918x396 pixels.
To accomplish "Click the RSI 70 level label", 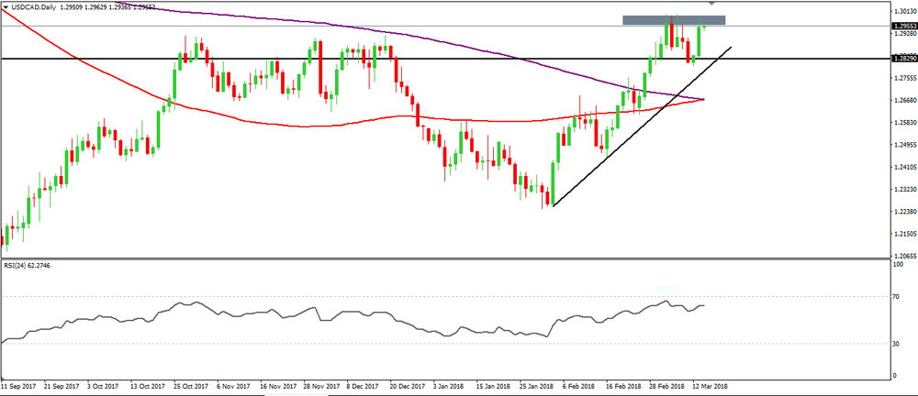I will 896,298.
